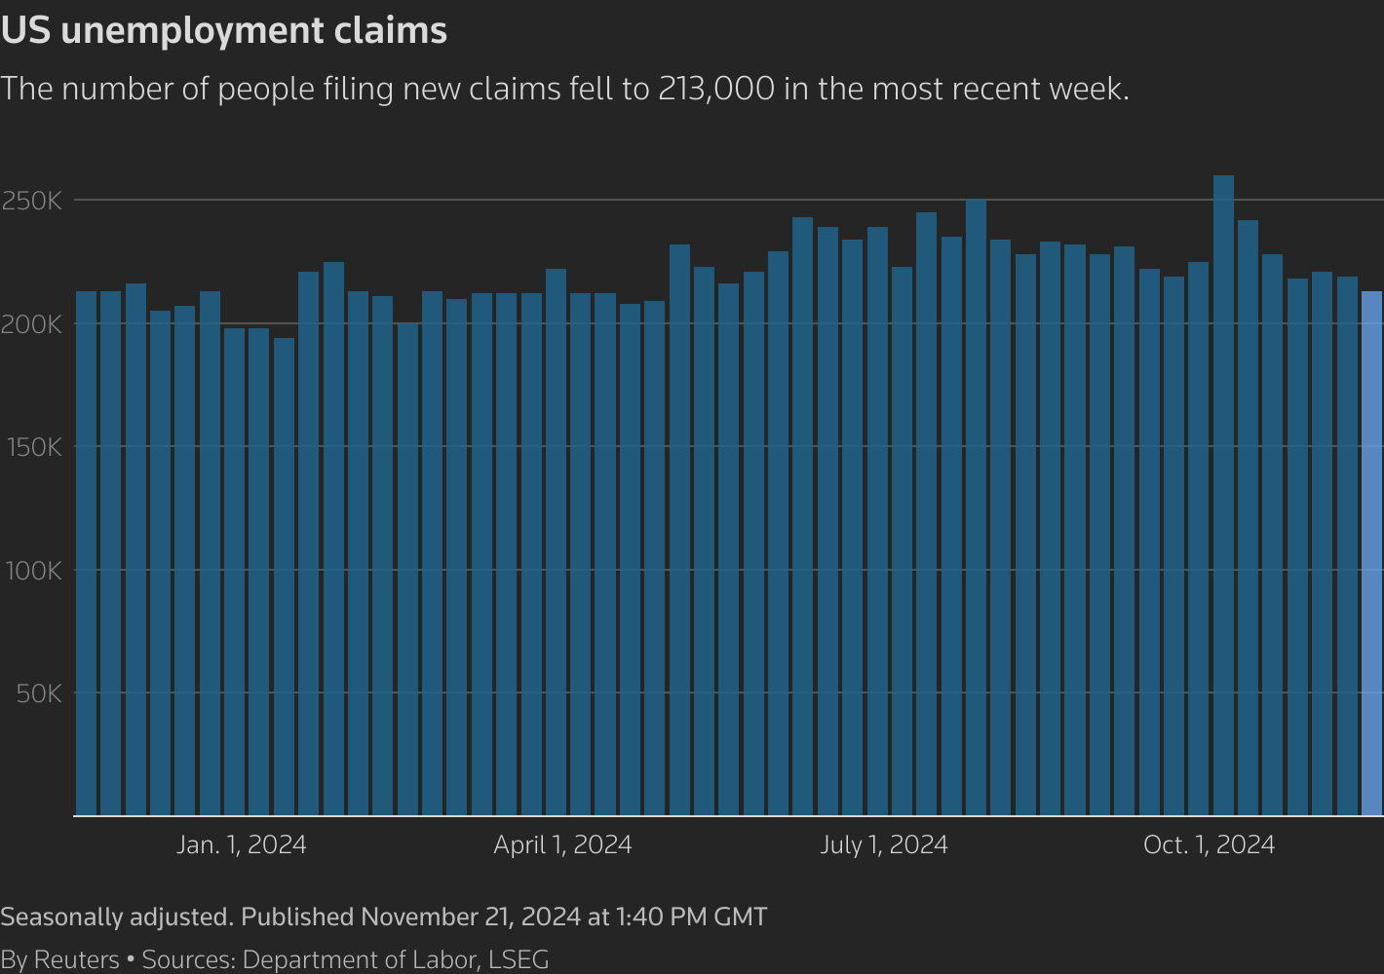Click the '100K' y-axis label
This screenshot has width=1384, height=974.
[35, 571]
